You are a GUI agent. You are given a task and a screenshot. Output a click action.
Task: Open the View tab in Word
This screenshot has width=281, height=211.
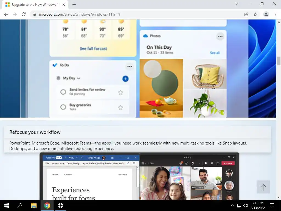[x=116, y=163]
